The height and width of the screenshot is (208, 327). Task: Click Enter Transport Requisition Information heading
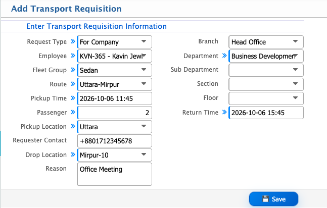click(x=97, y=26)
